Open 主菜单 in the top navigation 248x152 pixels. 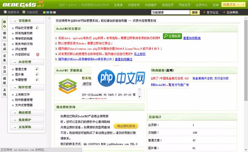(118, 5)
